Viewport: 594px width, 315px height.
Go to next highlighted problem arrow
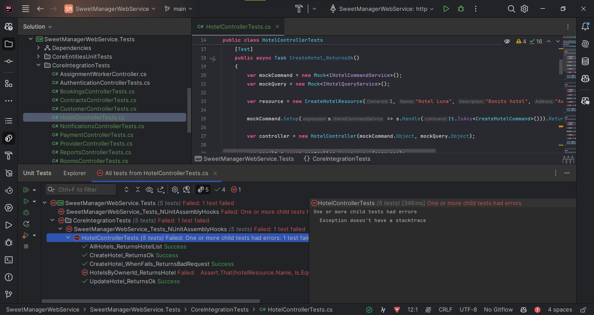tap(558, 41)
